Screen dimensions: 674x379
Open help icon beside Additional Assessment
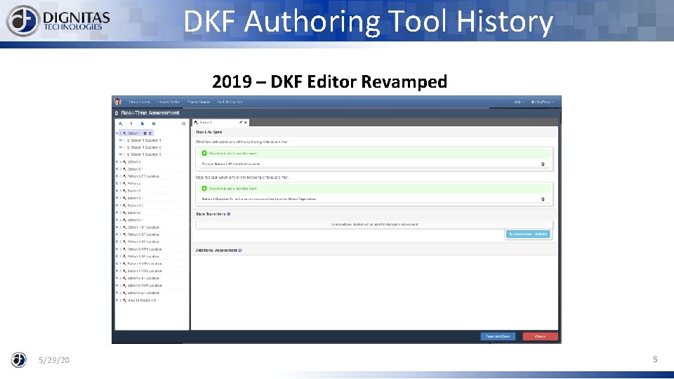[x=240, y=250]
